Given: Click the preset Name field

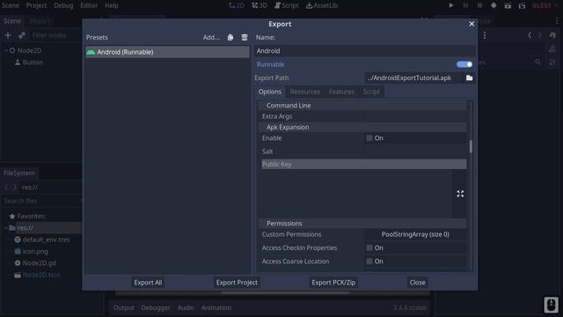Looking at the screenshot, I should point(366,51).
